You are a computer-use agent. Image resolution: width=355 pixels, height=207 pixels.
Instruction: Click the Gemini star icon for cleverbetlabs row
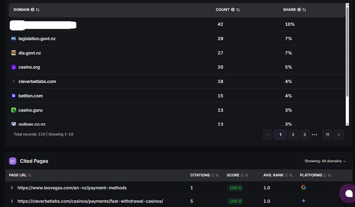(304, 201)
